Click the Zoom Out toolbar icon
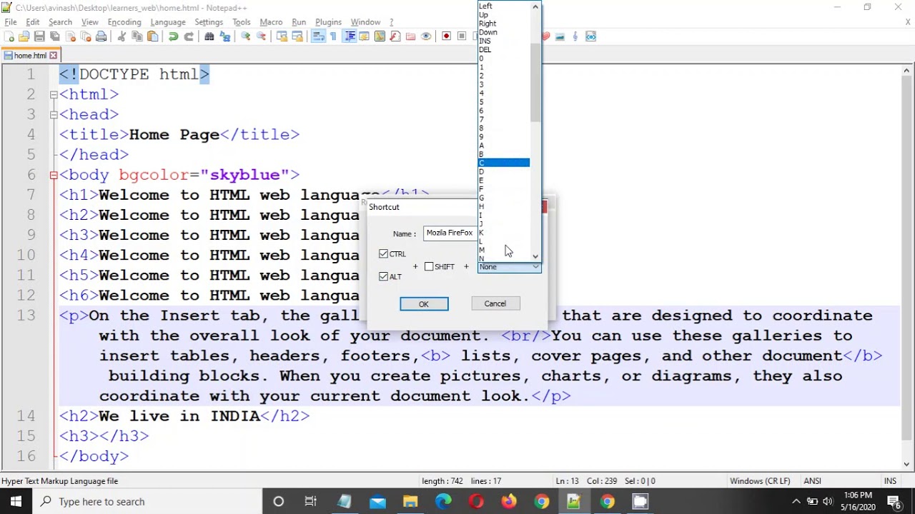 click(261, 36)
